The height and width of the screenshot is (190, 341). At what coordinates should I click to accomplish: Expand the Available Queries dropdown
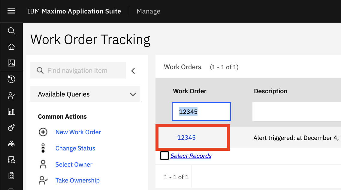(x=85, y=94)
